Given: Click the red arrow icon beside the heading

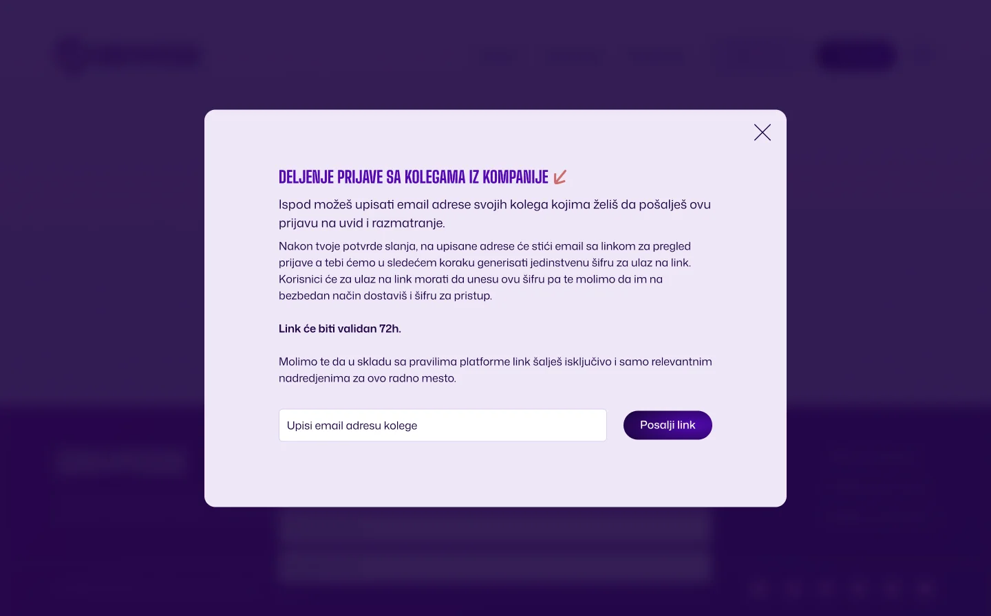Looking at the screenshot, I should [560, 177].
